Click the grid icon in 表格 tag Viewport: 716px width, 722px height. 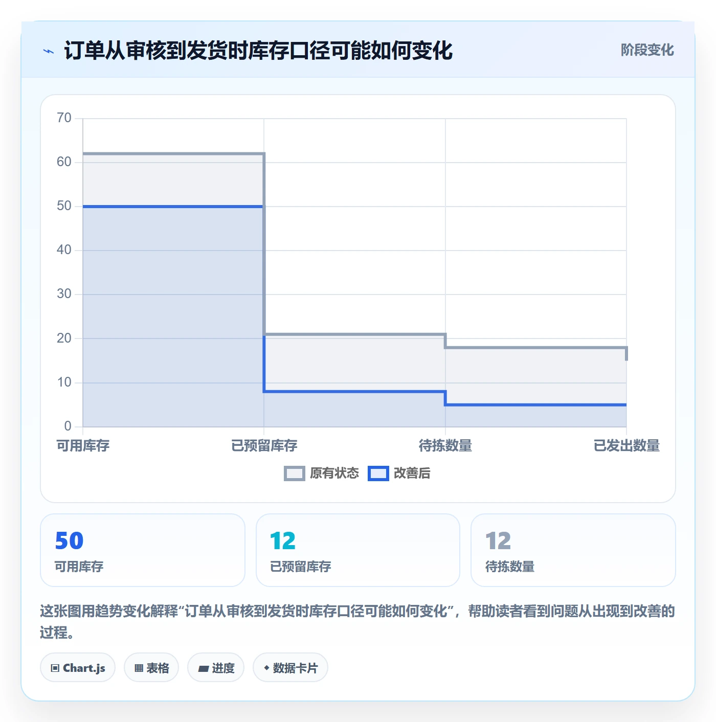[139, 668]
